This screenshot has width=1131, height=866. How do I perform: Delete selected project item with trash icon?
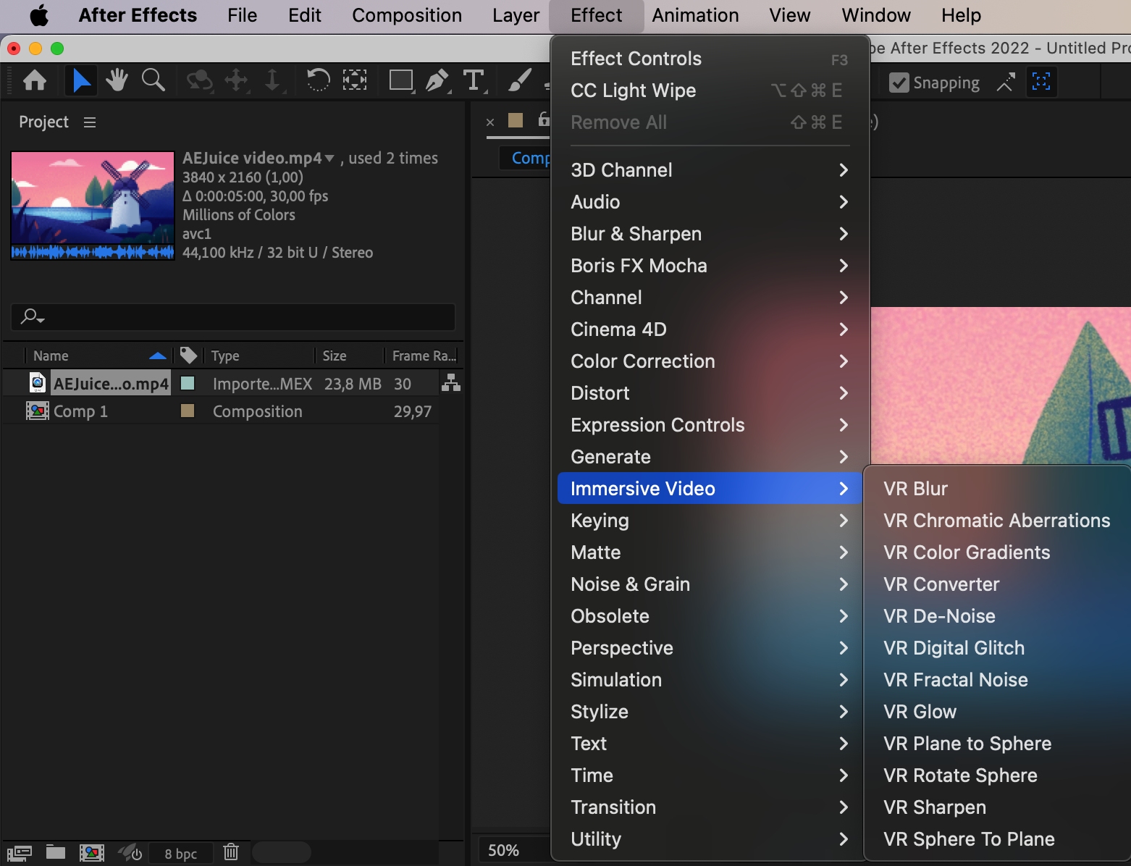click(x=231, y=852)
